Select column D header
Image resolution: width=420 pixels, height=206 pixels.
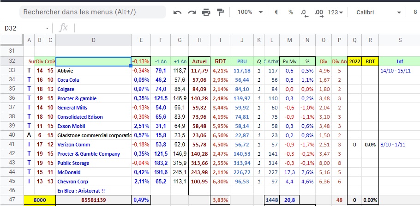pos(94,40)
